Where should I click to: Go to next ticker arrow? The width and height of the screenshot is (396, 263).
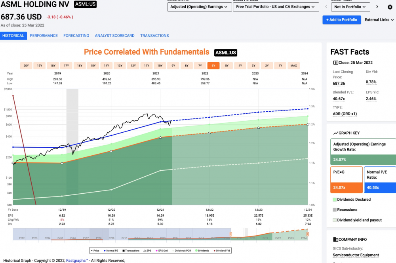[377, 7]
